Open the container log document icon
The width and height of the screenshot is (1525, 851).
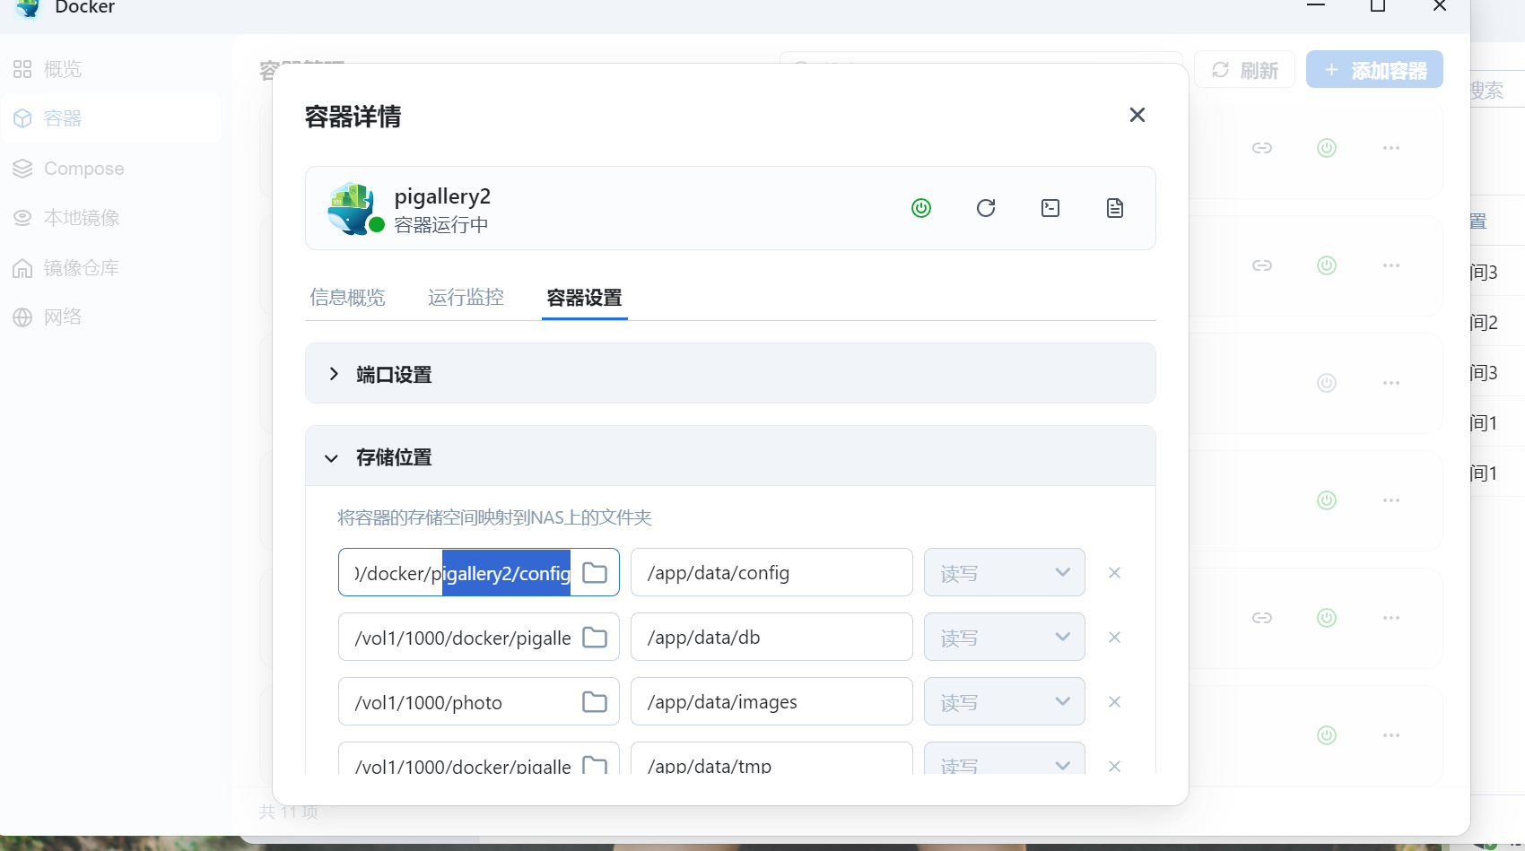click(x=1115, y=208)
